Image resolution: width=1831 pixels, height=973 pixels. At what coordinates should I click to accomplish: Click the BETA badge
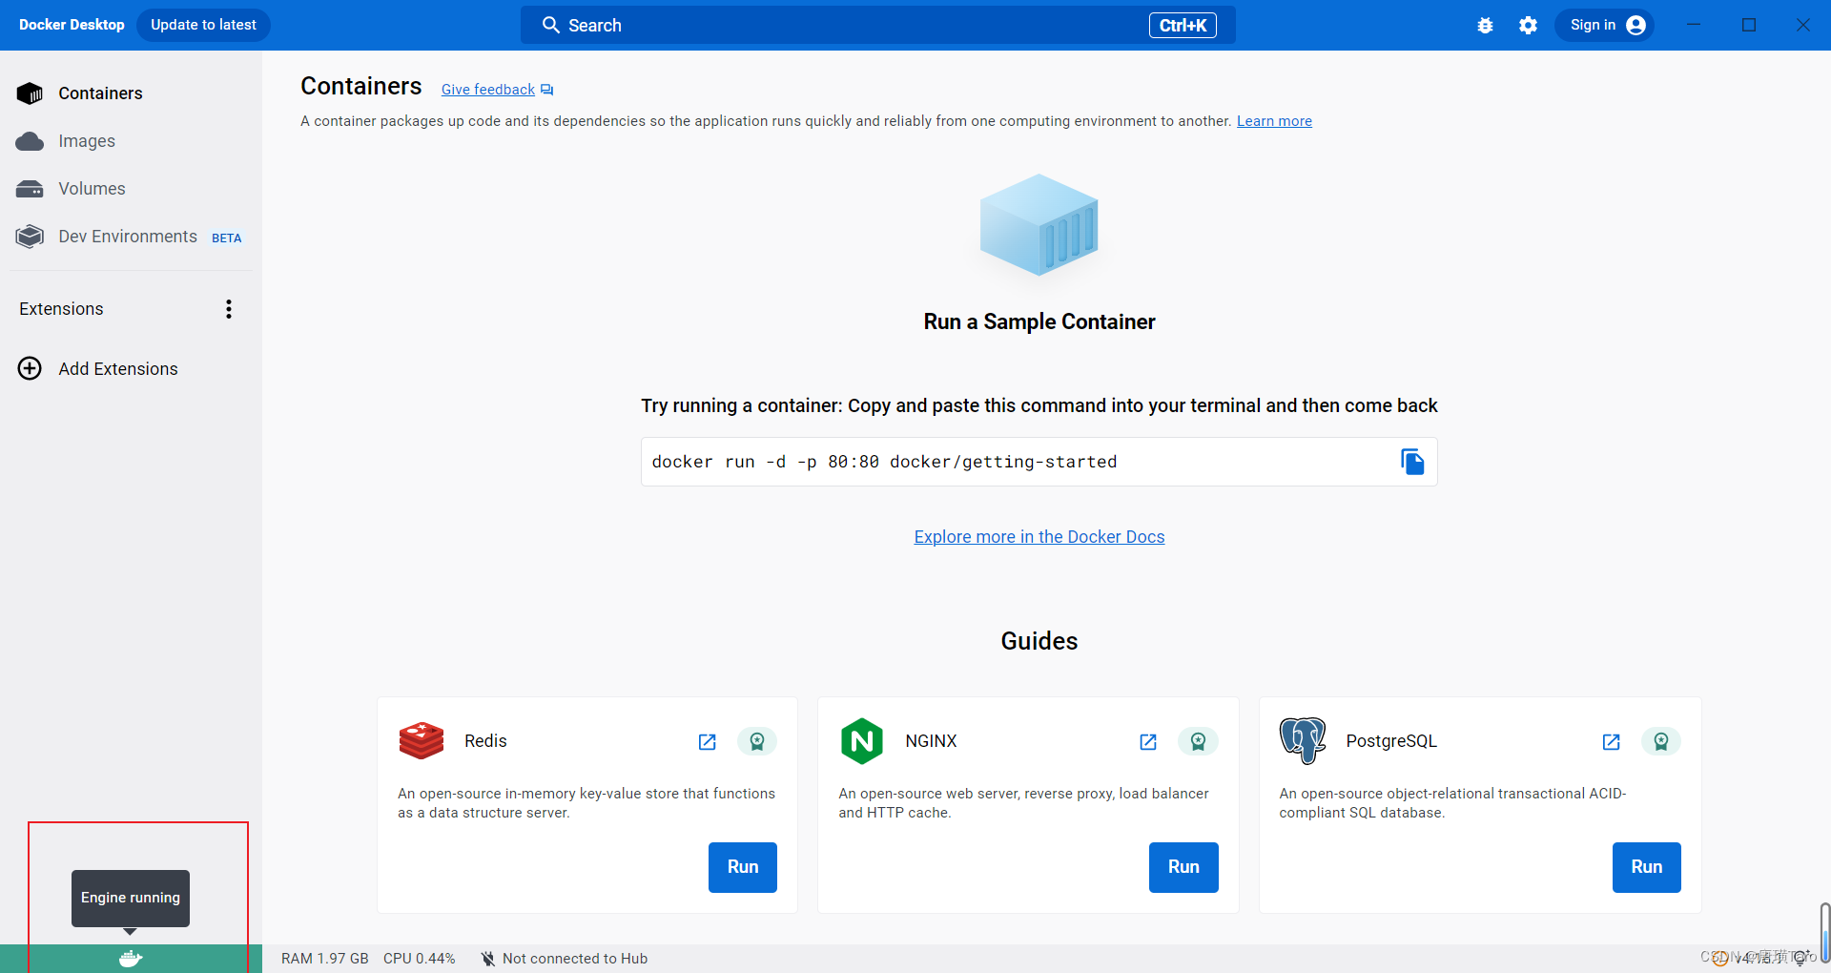[x=226, y=238]
